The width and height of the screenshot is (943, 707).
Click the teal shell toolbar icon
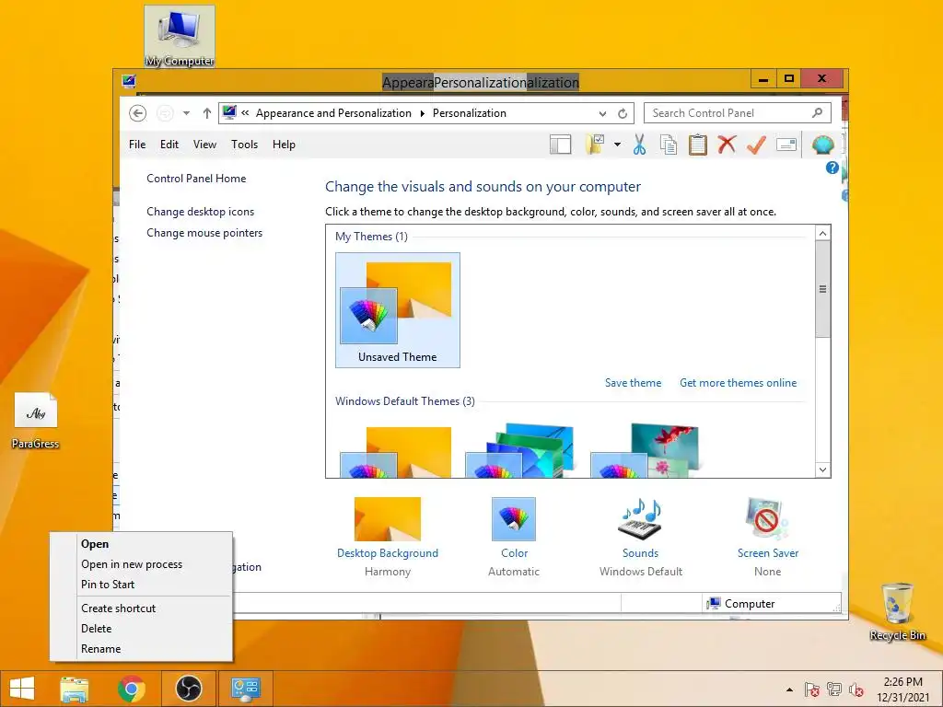822,145
